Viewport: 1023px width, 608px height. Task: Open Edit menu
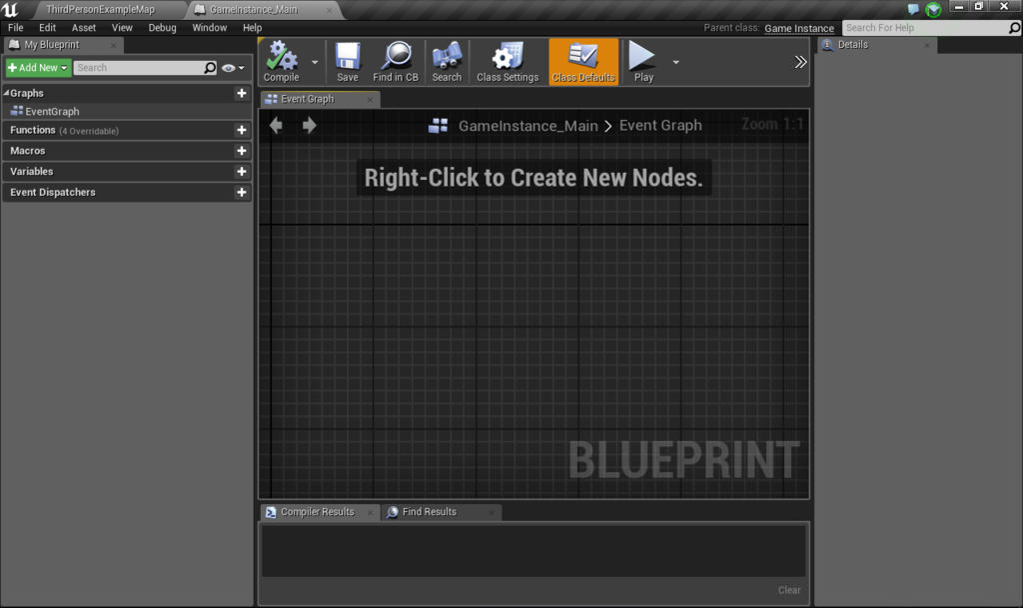tap(47, 27)
